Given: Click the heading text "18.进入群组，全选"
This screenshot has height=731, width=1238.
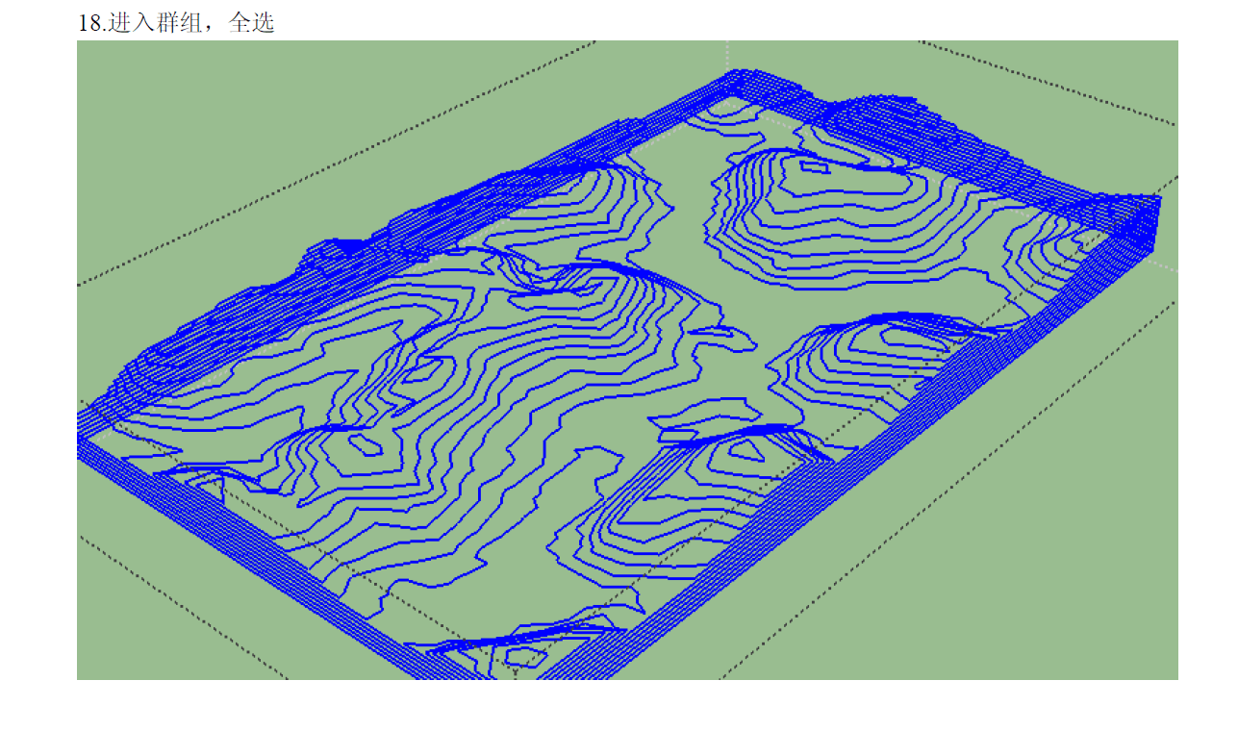Looking at the screenshot, I should pos(176,23).
